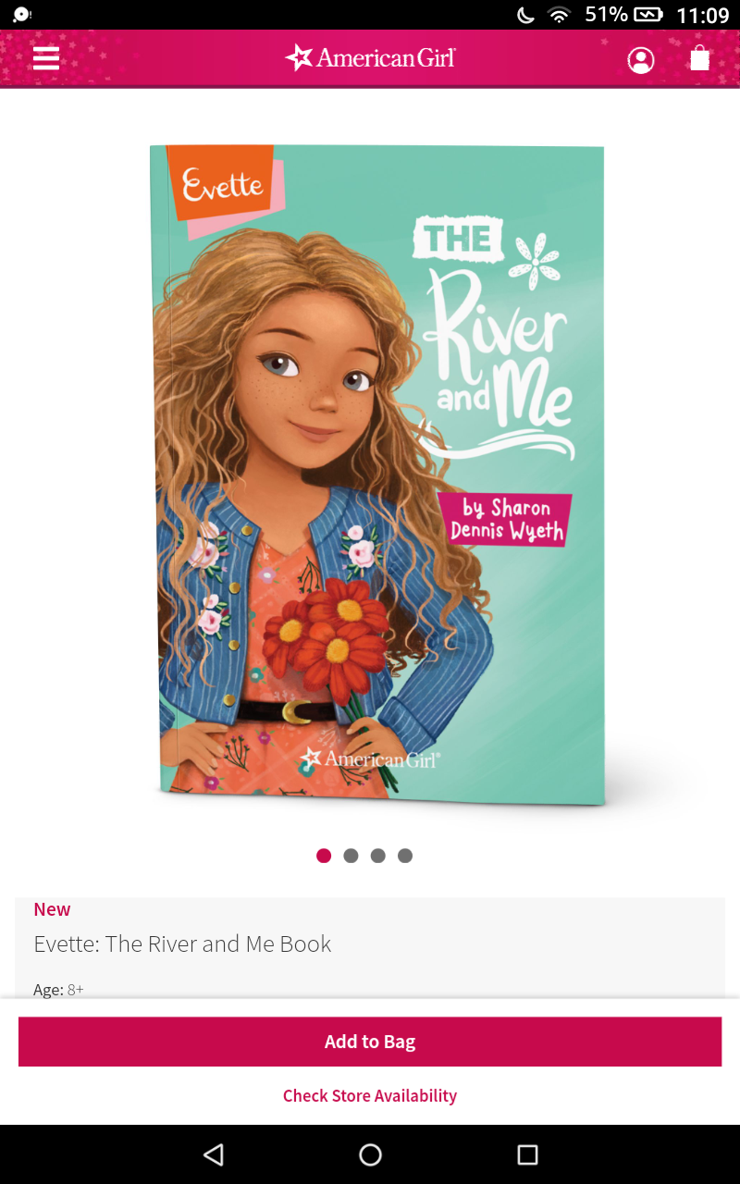
Task: Go to the Android home circle
Action: (x=370, y=1154)
